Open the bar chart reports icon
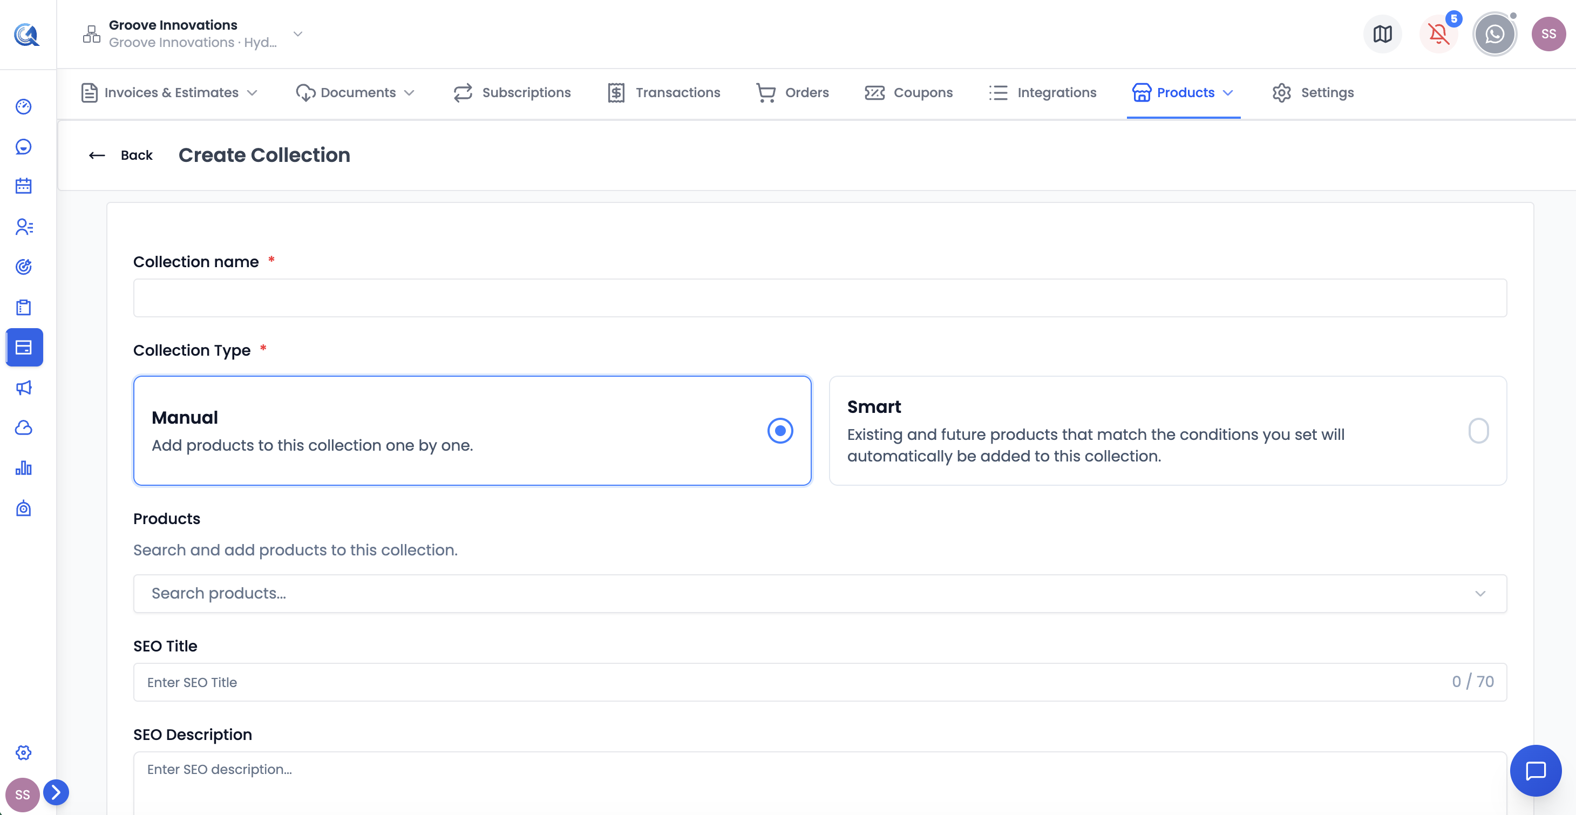1576x815 pixels. [24, 468]
